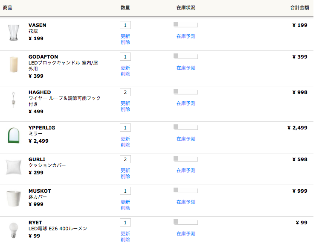Click the GURLI cushion cover thumbnail
Screen dimensions: 316x247
tap(14, 167)
